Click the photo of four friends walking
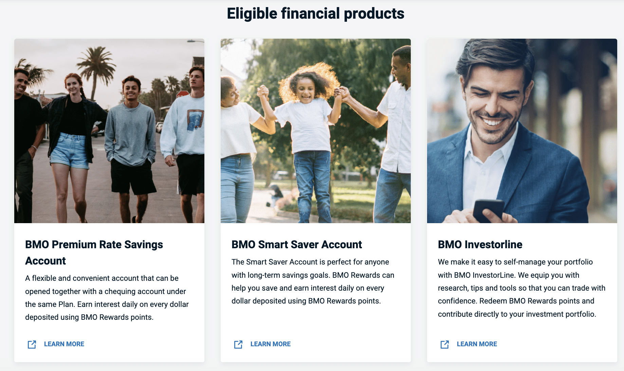624x371 pixels. (109, 131)
